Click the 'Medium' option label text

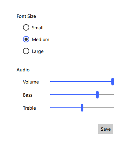click(40, 40)
